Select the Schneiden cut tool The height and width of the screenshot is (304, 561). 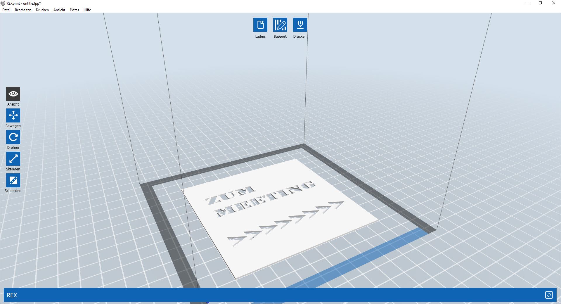point(13,180)
